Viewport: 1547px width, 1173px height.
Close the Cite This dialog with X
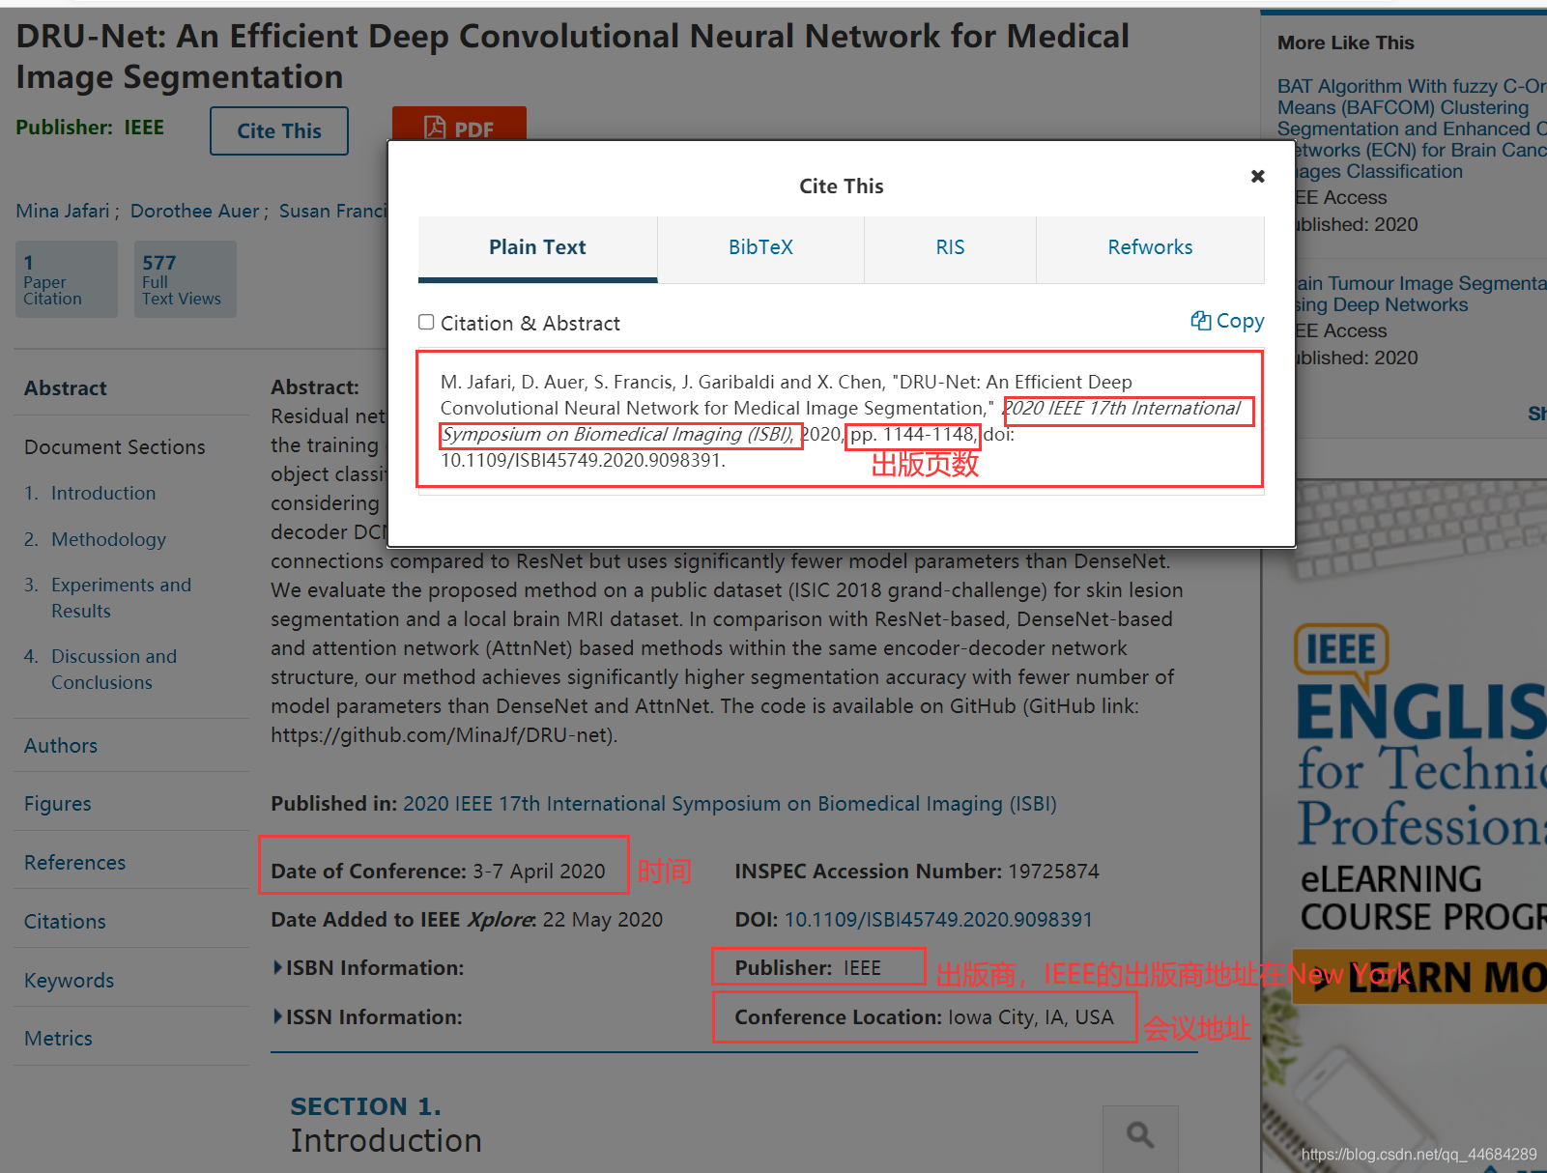point(1257,176)
